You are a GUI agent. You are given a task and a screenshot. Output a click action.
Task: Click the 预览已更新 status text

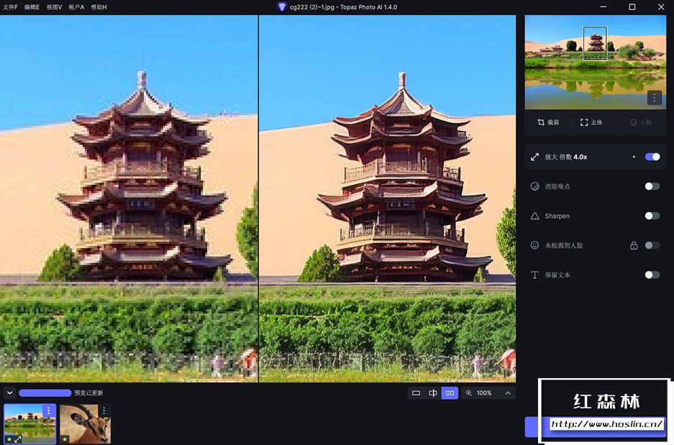[x=88, y=393]
